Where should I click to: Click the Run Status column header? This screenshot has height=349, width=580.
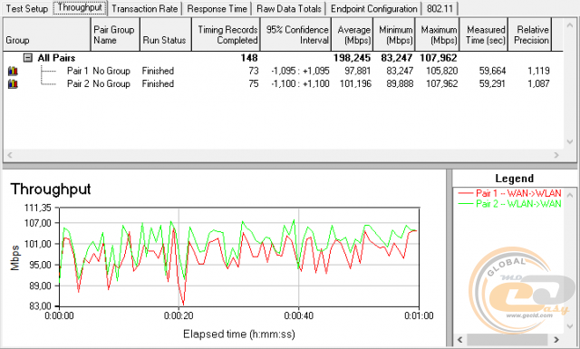click(x=166, y=34)
